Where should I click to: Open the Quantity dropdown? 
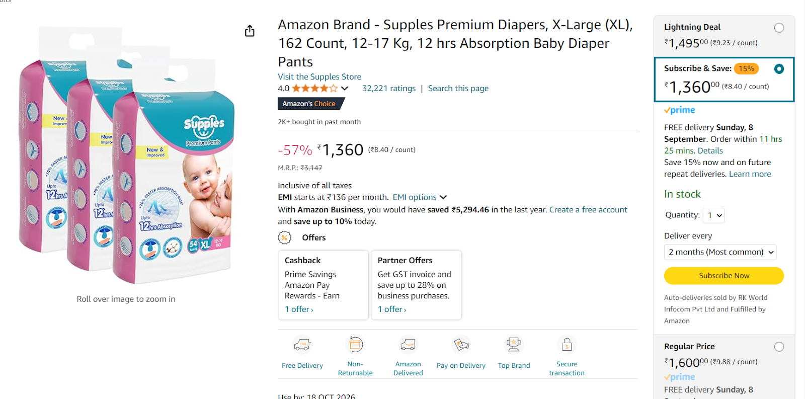(713, 215)
